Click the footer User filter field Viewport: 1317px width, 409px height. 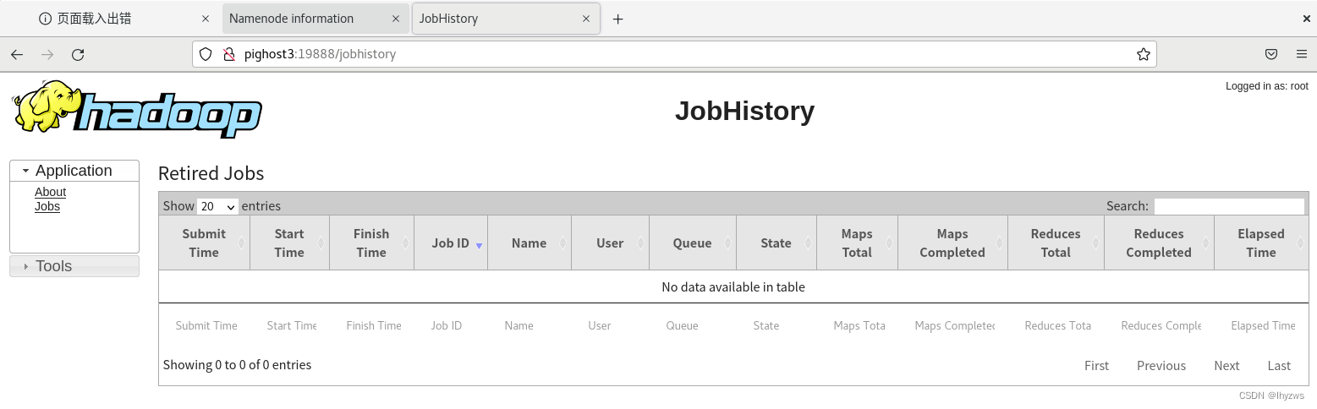point(612,325)
